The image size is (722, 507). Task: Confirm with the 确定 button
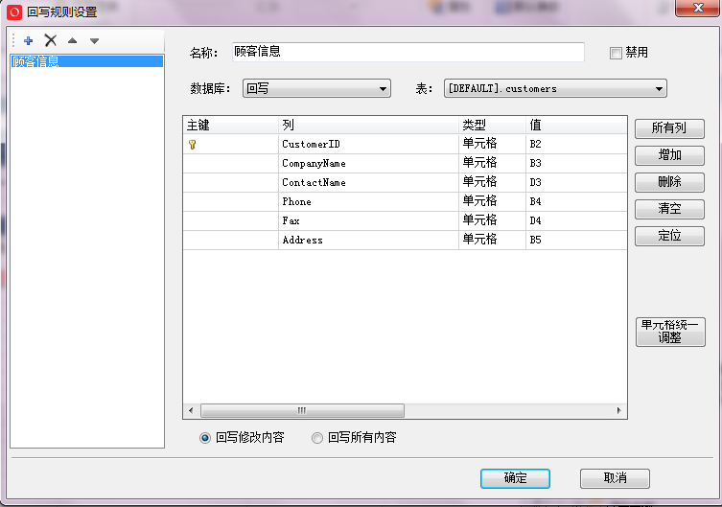click(515, 478)
